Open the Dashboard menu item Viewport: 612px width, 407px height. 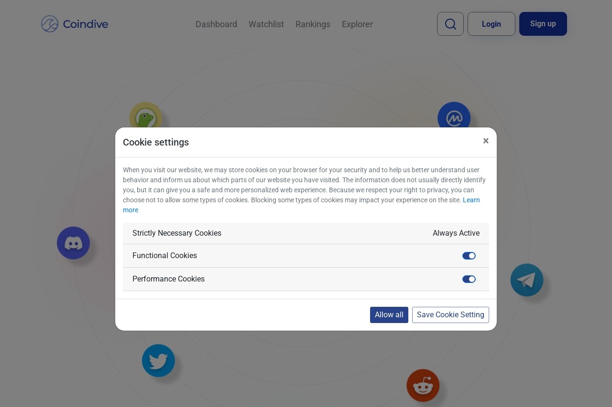[216, 24]
